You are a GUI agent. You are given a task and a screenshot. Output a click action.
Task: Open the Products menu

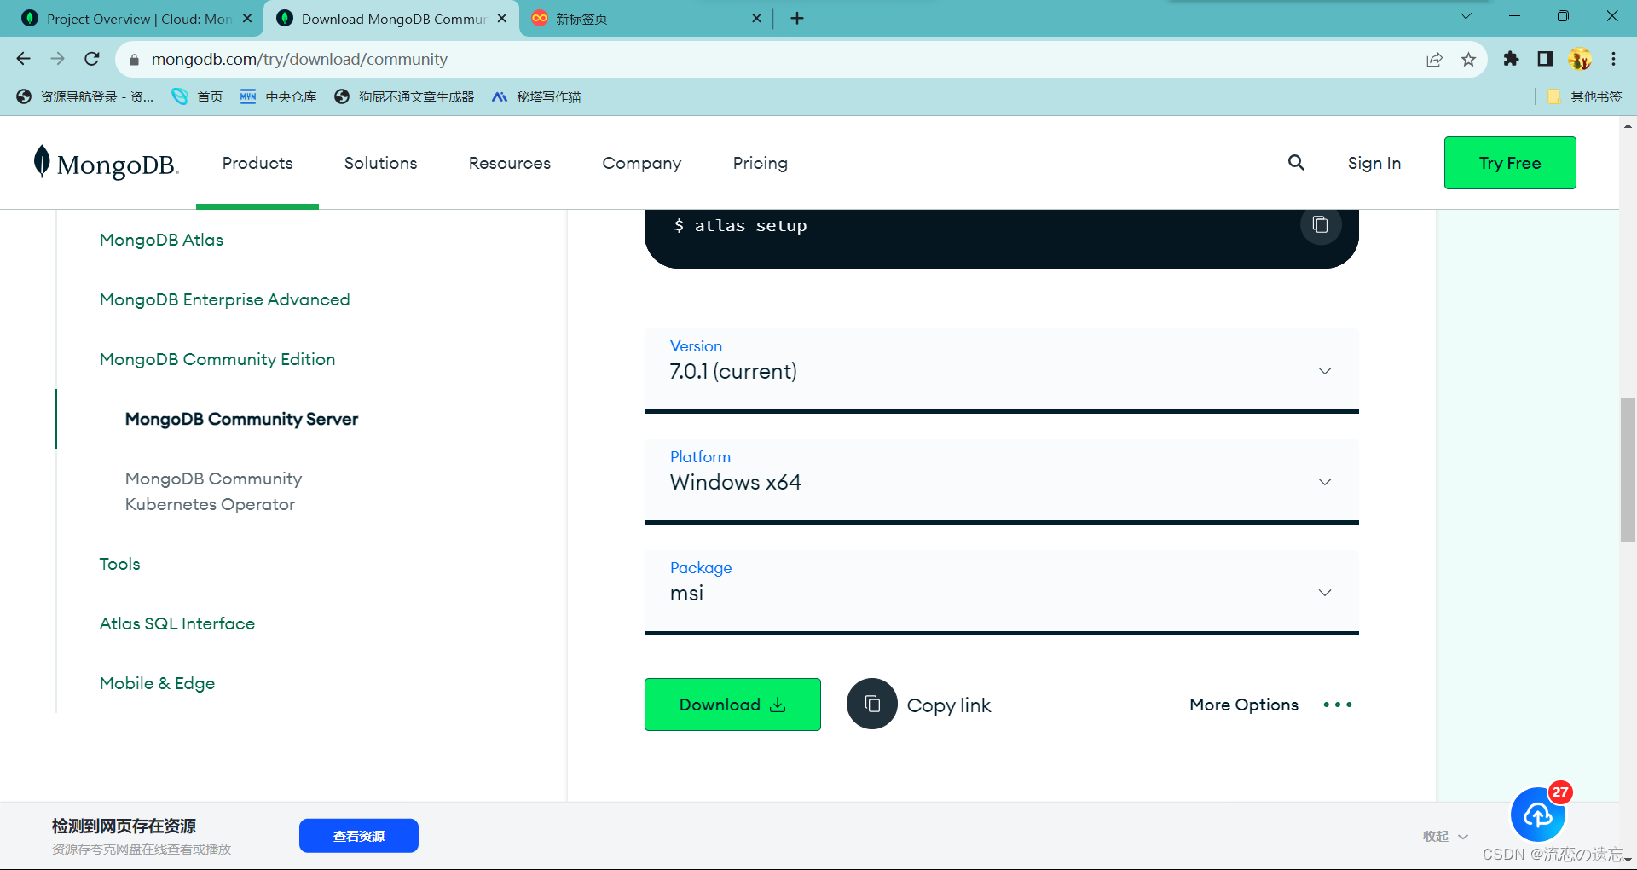pos(257,163)
